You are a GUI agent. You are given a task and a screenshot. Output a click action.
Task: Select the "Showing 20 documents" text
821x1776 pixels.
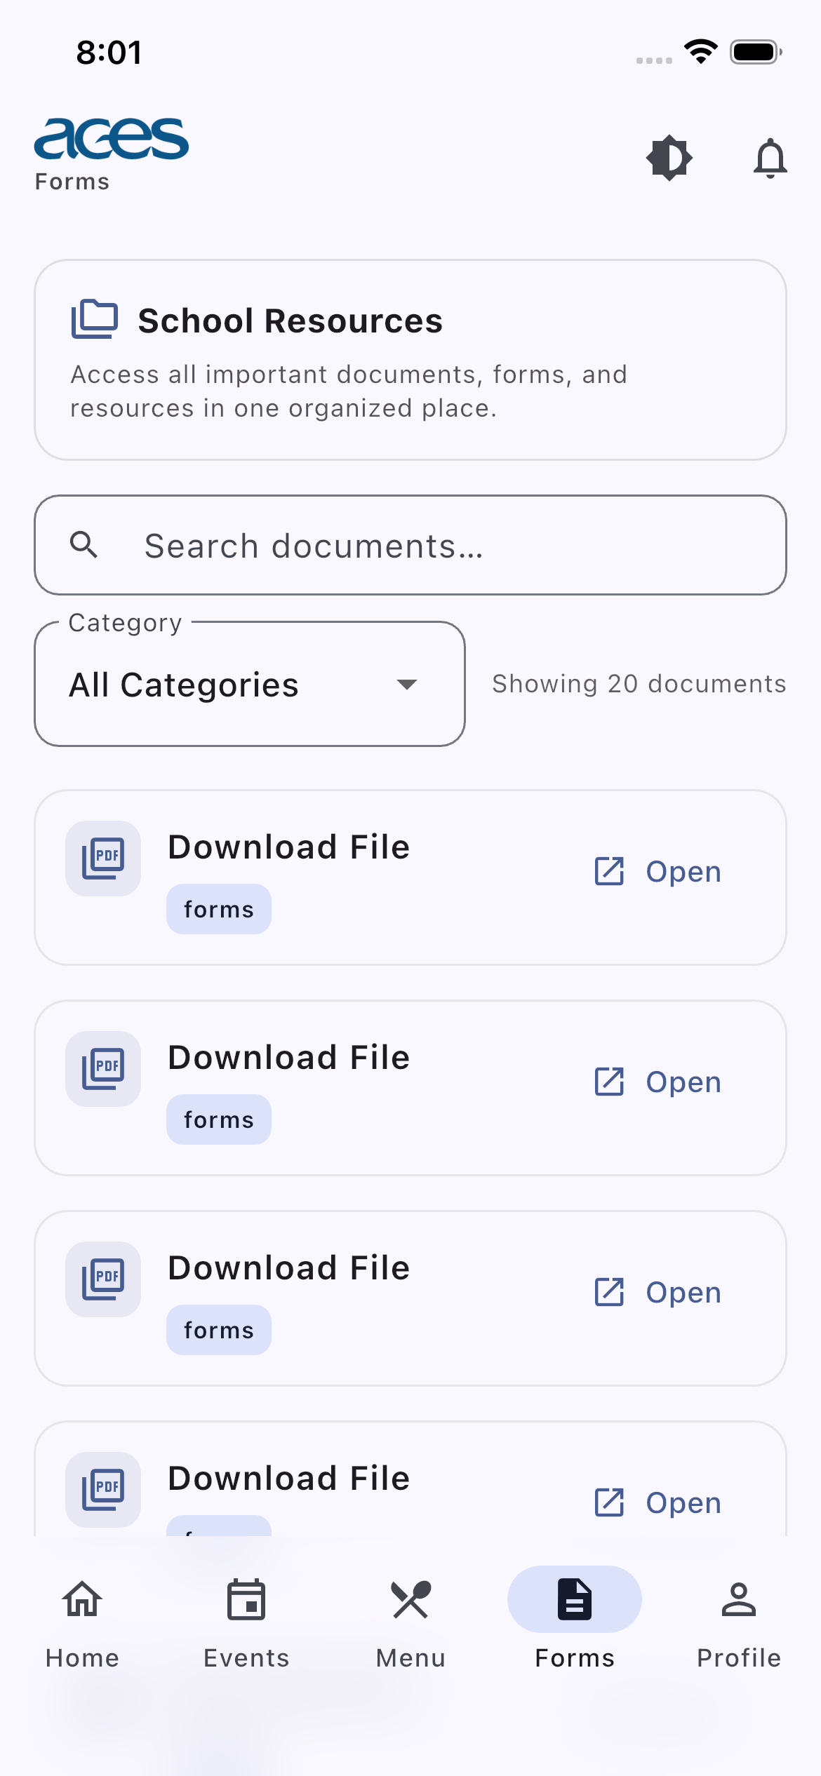tap(639, 684)
